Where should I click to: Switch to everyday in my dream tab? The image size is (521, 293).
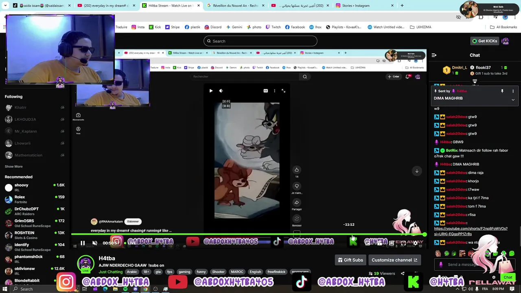click(106, 6)
